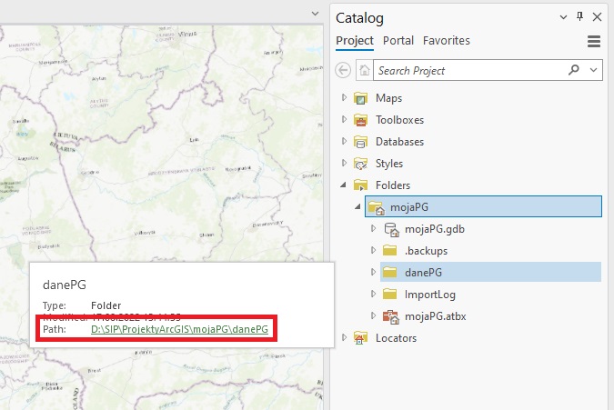Click the Toolboxes category icon
The width and height of the screenshot is (614, 410).
pyautogui.click(x=362, y=120)
